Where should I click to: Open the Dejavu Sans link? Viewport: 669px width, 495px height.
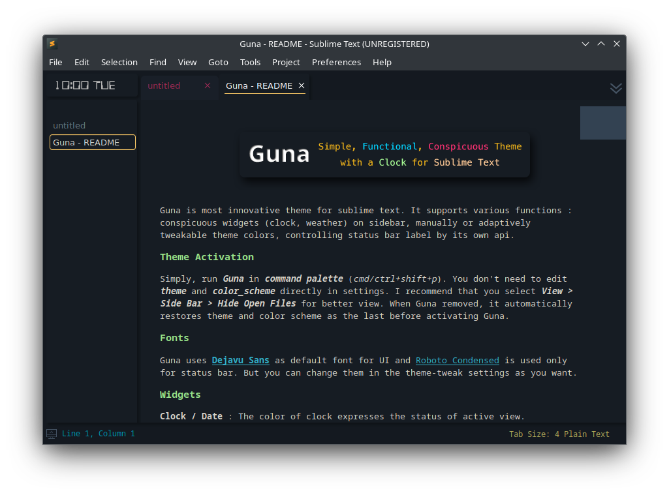(x=240, y=359)
